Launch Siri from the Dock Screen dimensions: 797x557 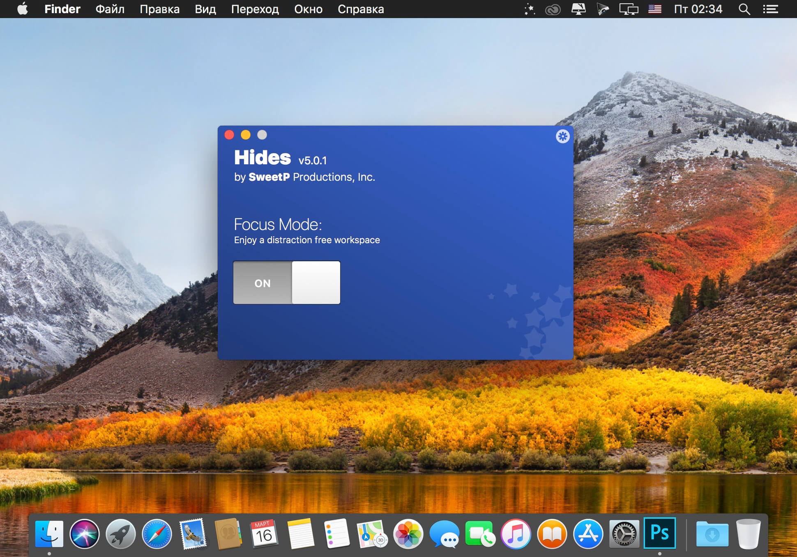(x=85, y=534)
